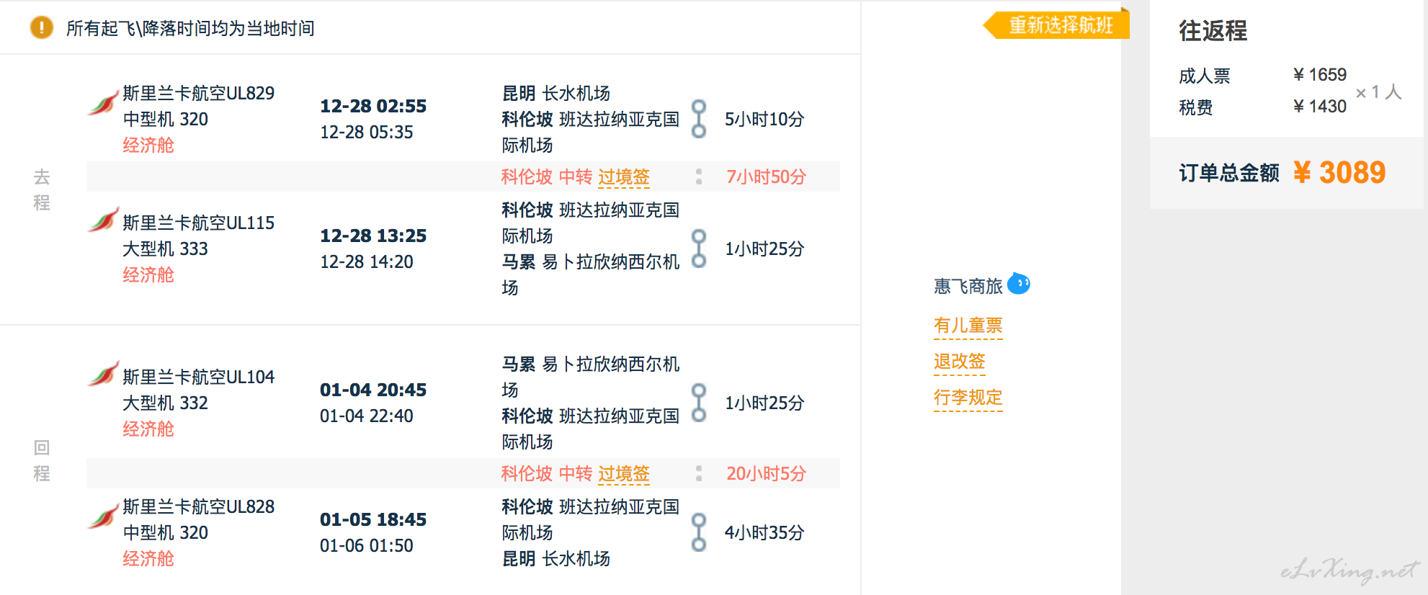This screenshot has height=595, width=1428.
Task: Click the orange warning notice icon
Action: click(42, 28)
